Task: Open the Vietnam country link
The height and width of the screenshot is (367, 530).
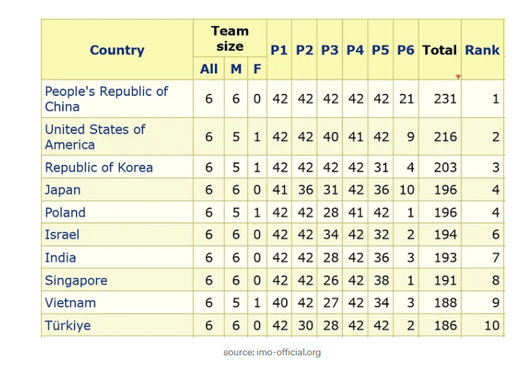Action: [x=71, y=303]
